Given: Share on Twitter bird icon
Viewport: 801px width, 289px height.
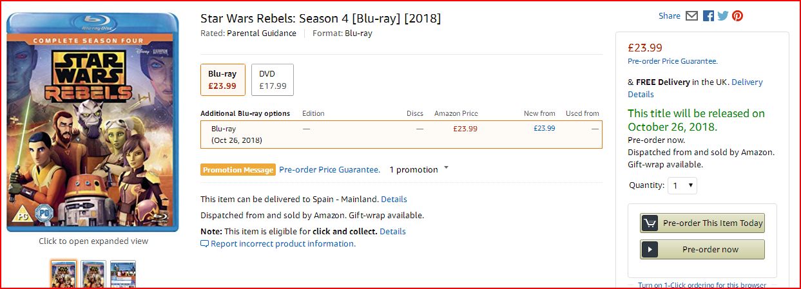Looking at the screenshot, I should 722,15.
